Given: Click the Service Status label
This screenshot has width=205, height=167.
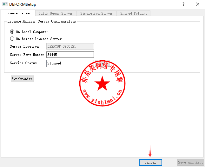Looking at the screenshot, I should (x=23, y=63).
